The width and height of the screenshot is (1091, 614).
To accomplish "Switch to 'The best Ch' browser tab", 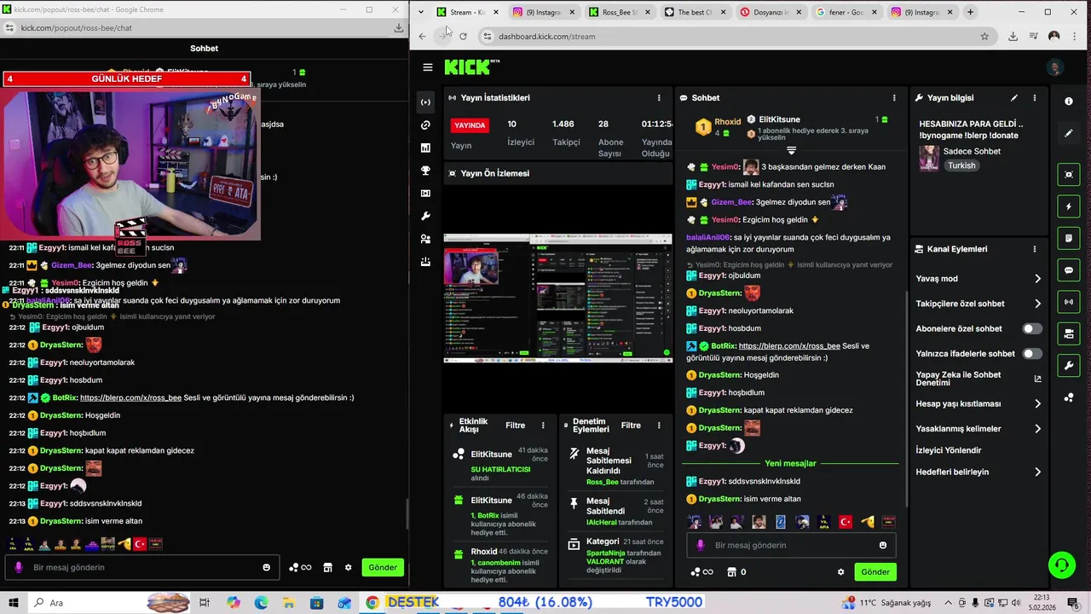I will click(x=695, y=12).
